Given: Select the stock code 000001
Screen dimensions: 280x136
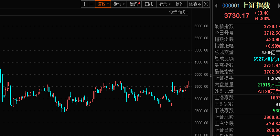Looking at the screenshot, I should pyautogui.click(x=231, y=6).
